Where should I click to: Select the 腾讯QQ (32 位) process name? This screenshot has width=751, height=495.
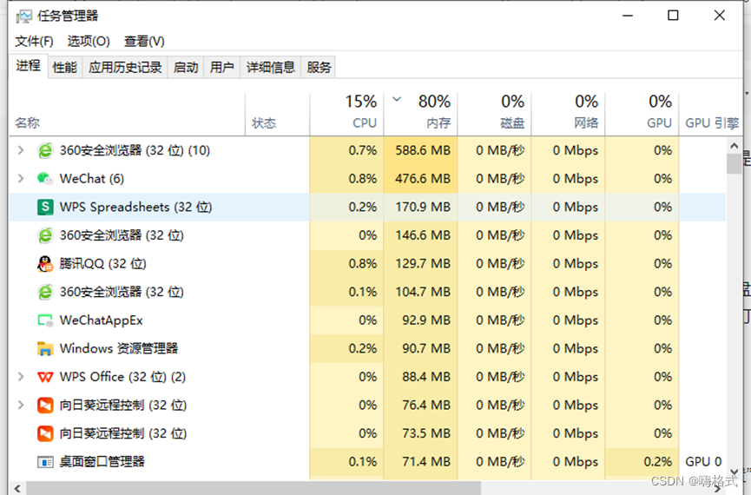103,263
